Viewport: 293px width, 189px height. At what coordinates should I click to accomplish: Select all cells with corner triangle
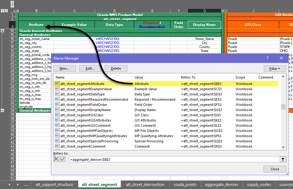(14, 11)
